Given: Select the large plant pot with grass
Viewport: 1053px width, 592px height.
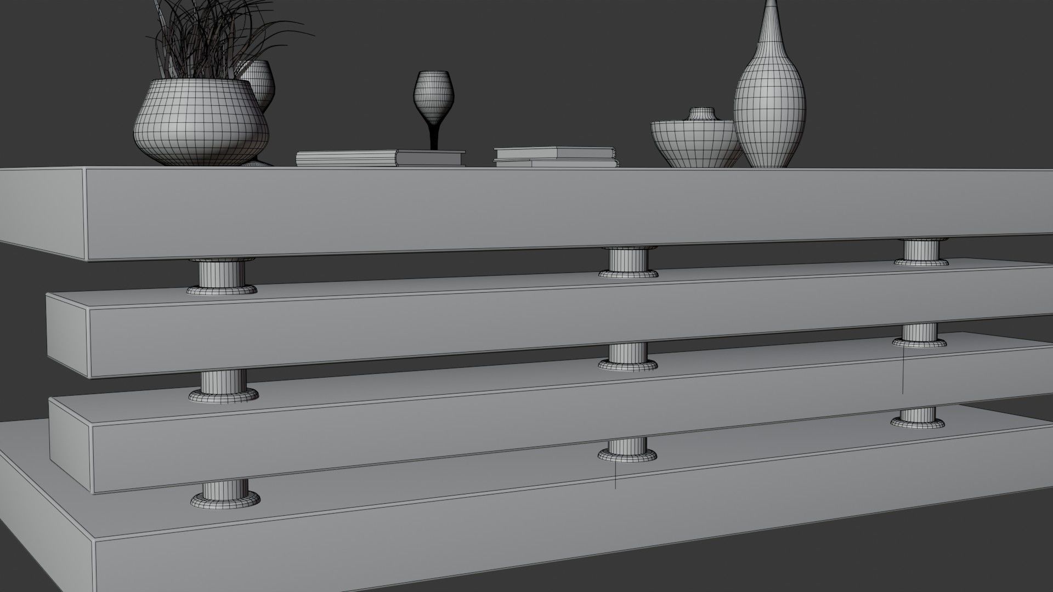Looking at the screenshot, I should click(202, 122).
